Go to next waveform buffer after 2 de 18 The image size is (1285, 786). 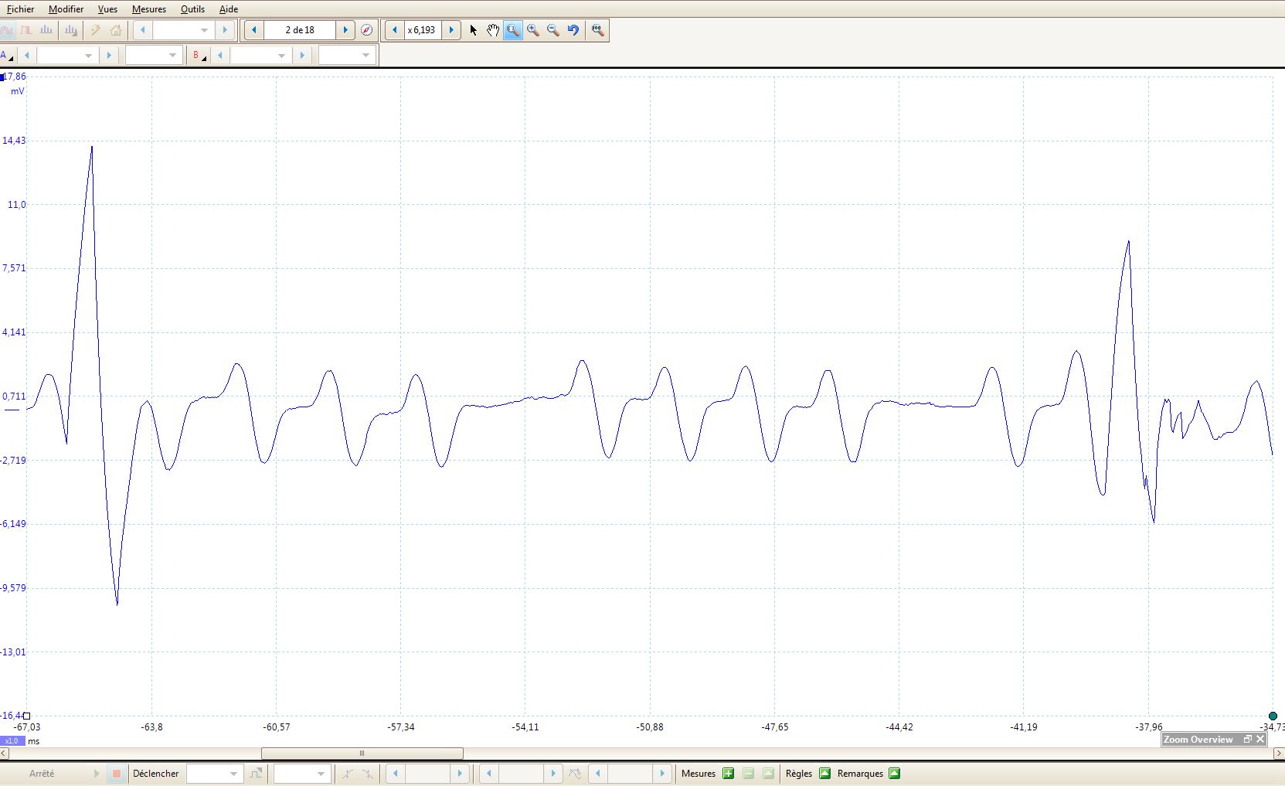pyautogui.click(x=345, y=30)
